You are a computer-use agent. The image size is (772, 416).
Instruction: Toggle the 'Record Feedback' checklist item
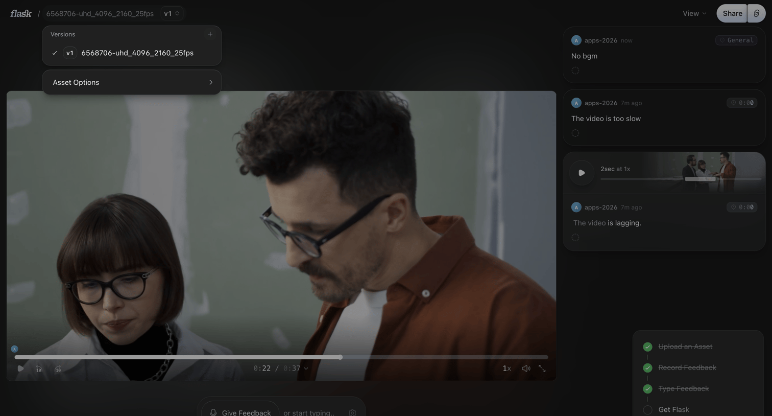point(647,368)
